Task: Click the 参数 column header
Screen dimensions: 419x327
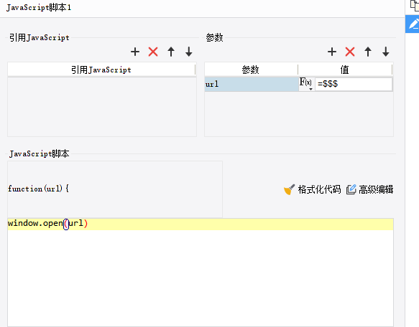Action: click(251, 70)
